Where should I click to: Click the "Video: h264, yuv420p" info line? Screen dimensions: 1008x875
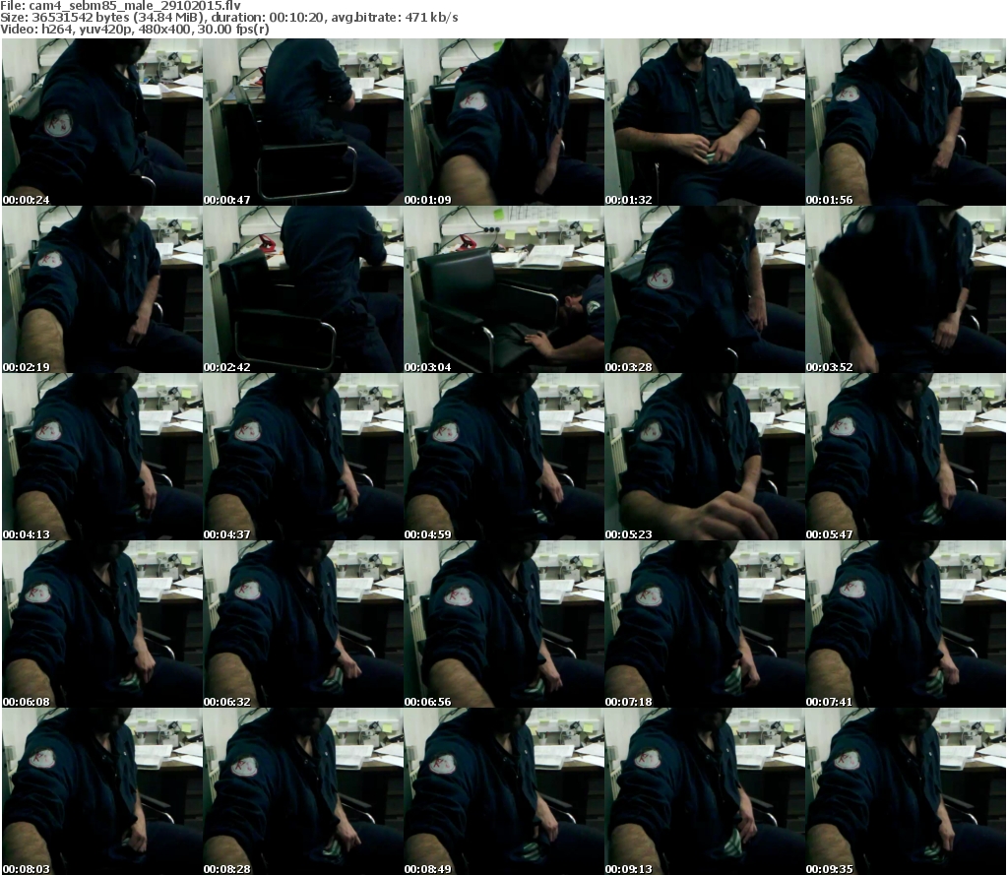[134, 29]
